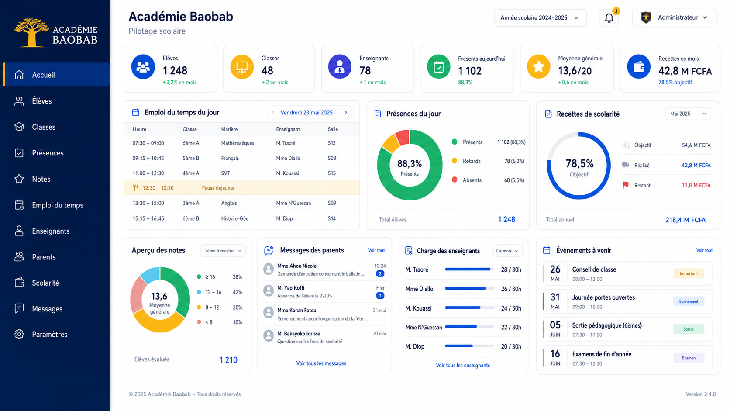Click the icon beside Présences du jour
730x411 pixels.
[378, 114]
